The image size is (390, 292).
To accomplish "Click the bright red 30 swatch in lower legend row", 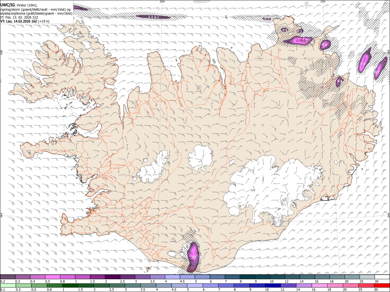I will click(x=382, y=286).
